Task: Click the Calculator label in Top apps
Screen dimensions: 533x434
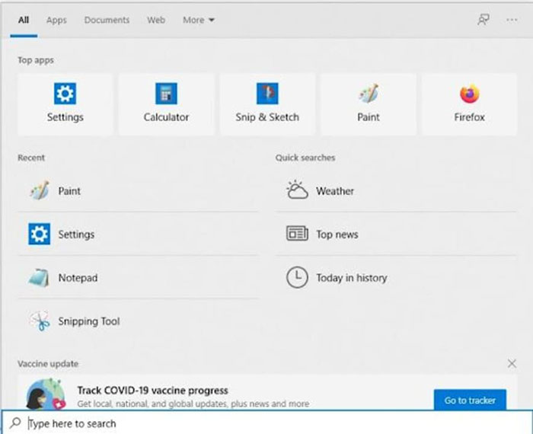Action: click(166, 117)
